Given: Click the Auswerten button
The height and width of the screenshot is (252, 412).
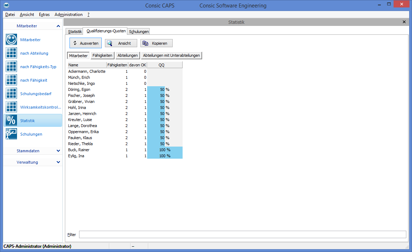Looking at the screenshot, I should 85,43.
